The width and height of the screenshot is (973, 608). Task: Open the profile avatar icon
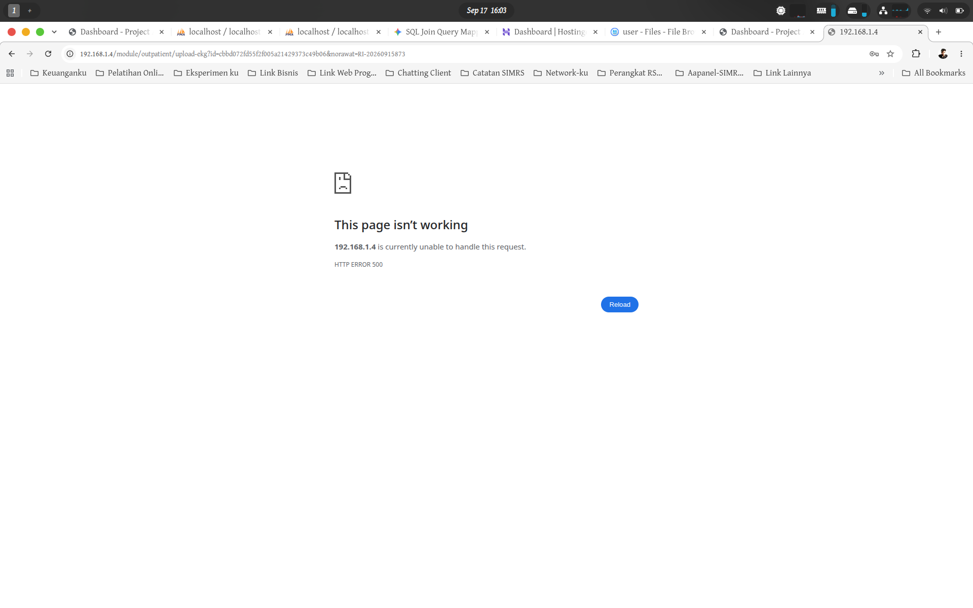(x=943, y=54)
